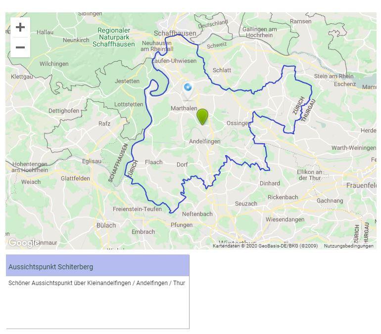The height and width of the screenshot is (334, 381).
Task: Zoom out with the minus button
Action: 20,47
